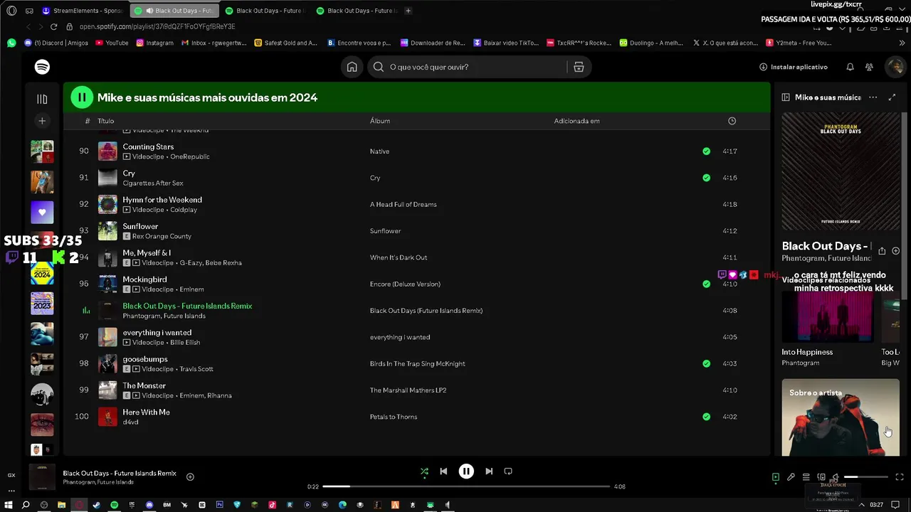Expand the Now Playing view to fullscreen
The width and height of the screenshot is (911, 512).
point(892,97)
